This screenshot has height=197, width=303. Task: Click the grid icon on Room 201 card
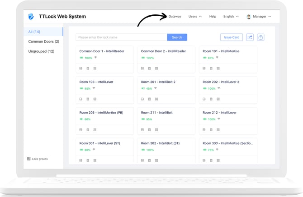click(156, 99)
